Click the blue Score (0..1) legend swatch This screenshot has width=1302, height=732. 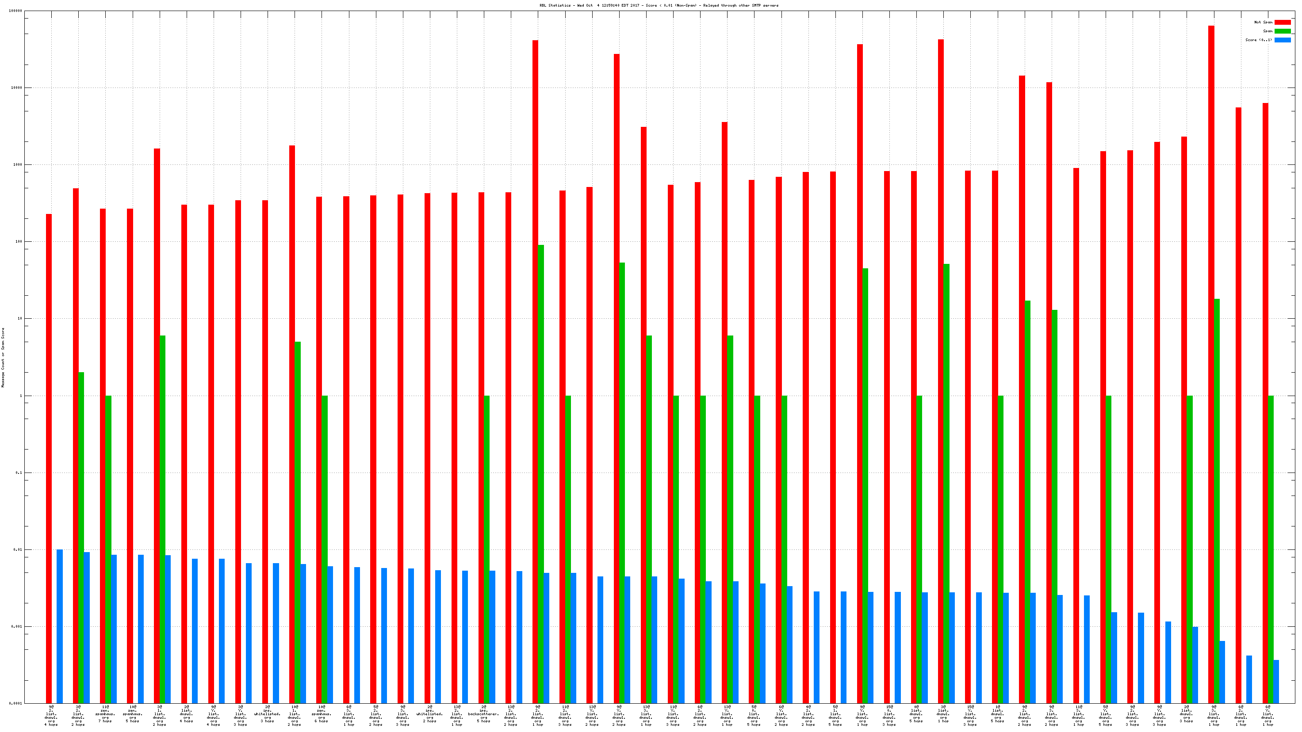(1282, 40)
